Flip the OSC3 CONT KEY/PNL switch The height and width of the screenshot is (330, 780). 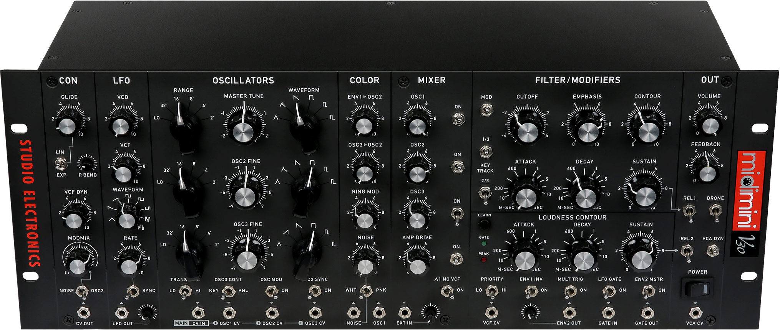pos(228,292)
